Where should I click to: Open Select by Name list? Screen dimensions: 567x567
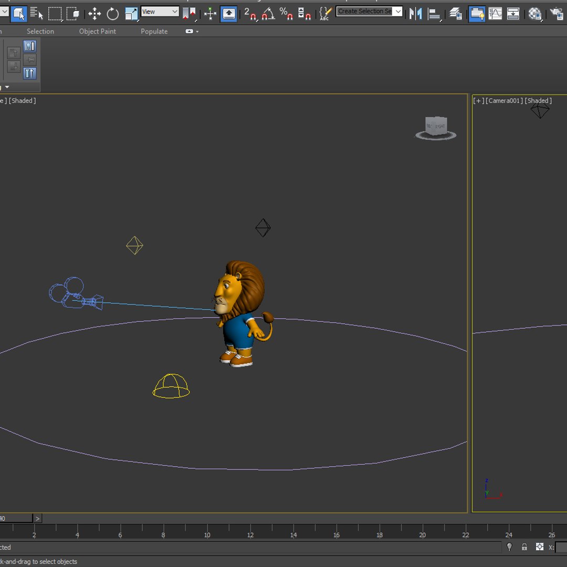[36, 14]
